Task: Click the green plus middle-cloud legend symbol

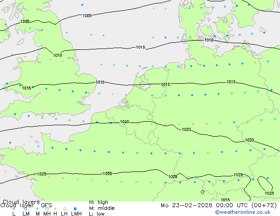Action: tap(37, 209)
